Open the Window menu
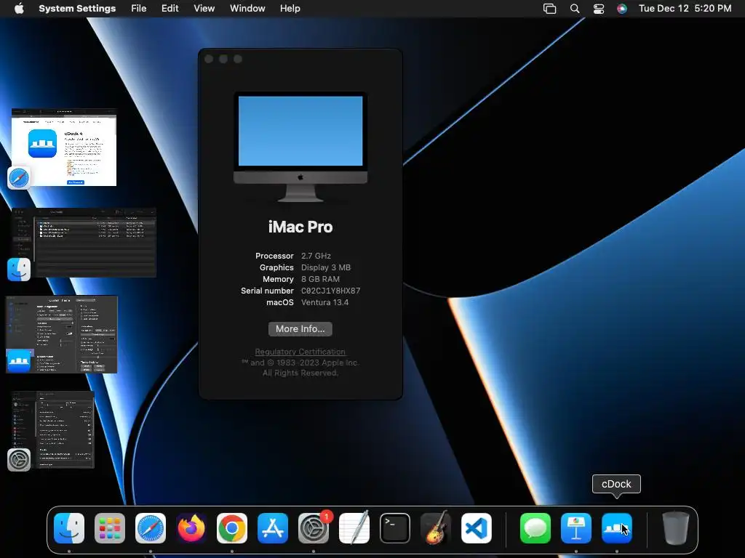Screen dimensions: 745x558 coord(247,9)
